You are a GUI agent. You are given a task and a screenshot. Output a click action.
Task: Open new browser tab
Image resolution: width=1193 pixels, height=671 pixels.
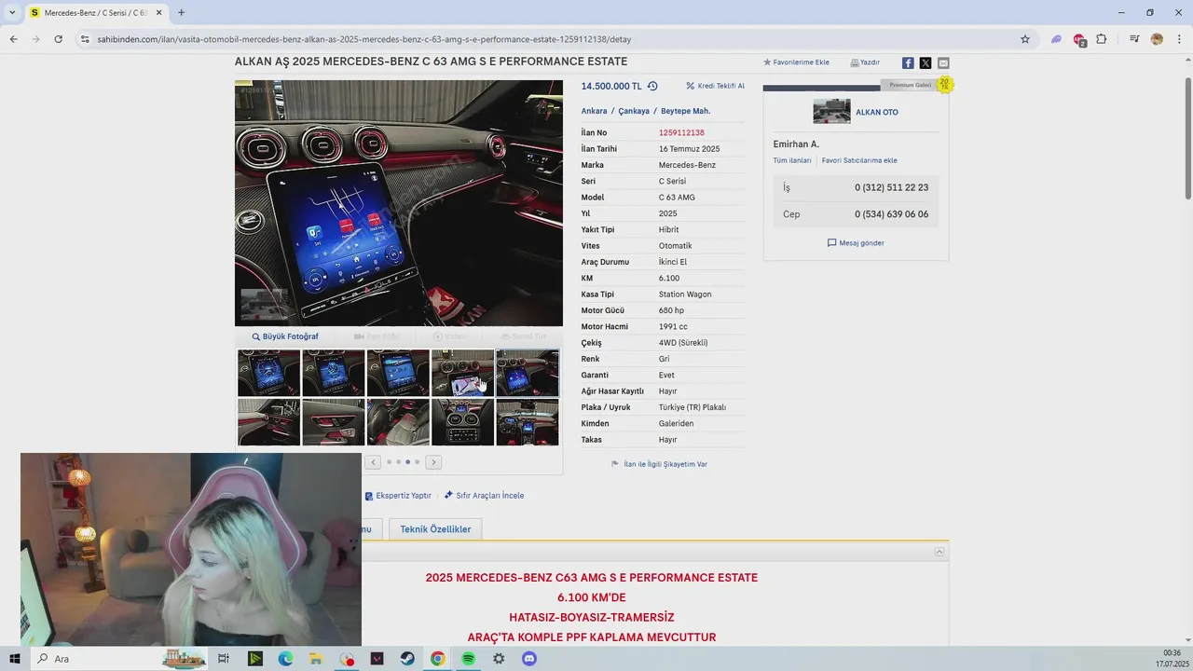181,13
